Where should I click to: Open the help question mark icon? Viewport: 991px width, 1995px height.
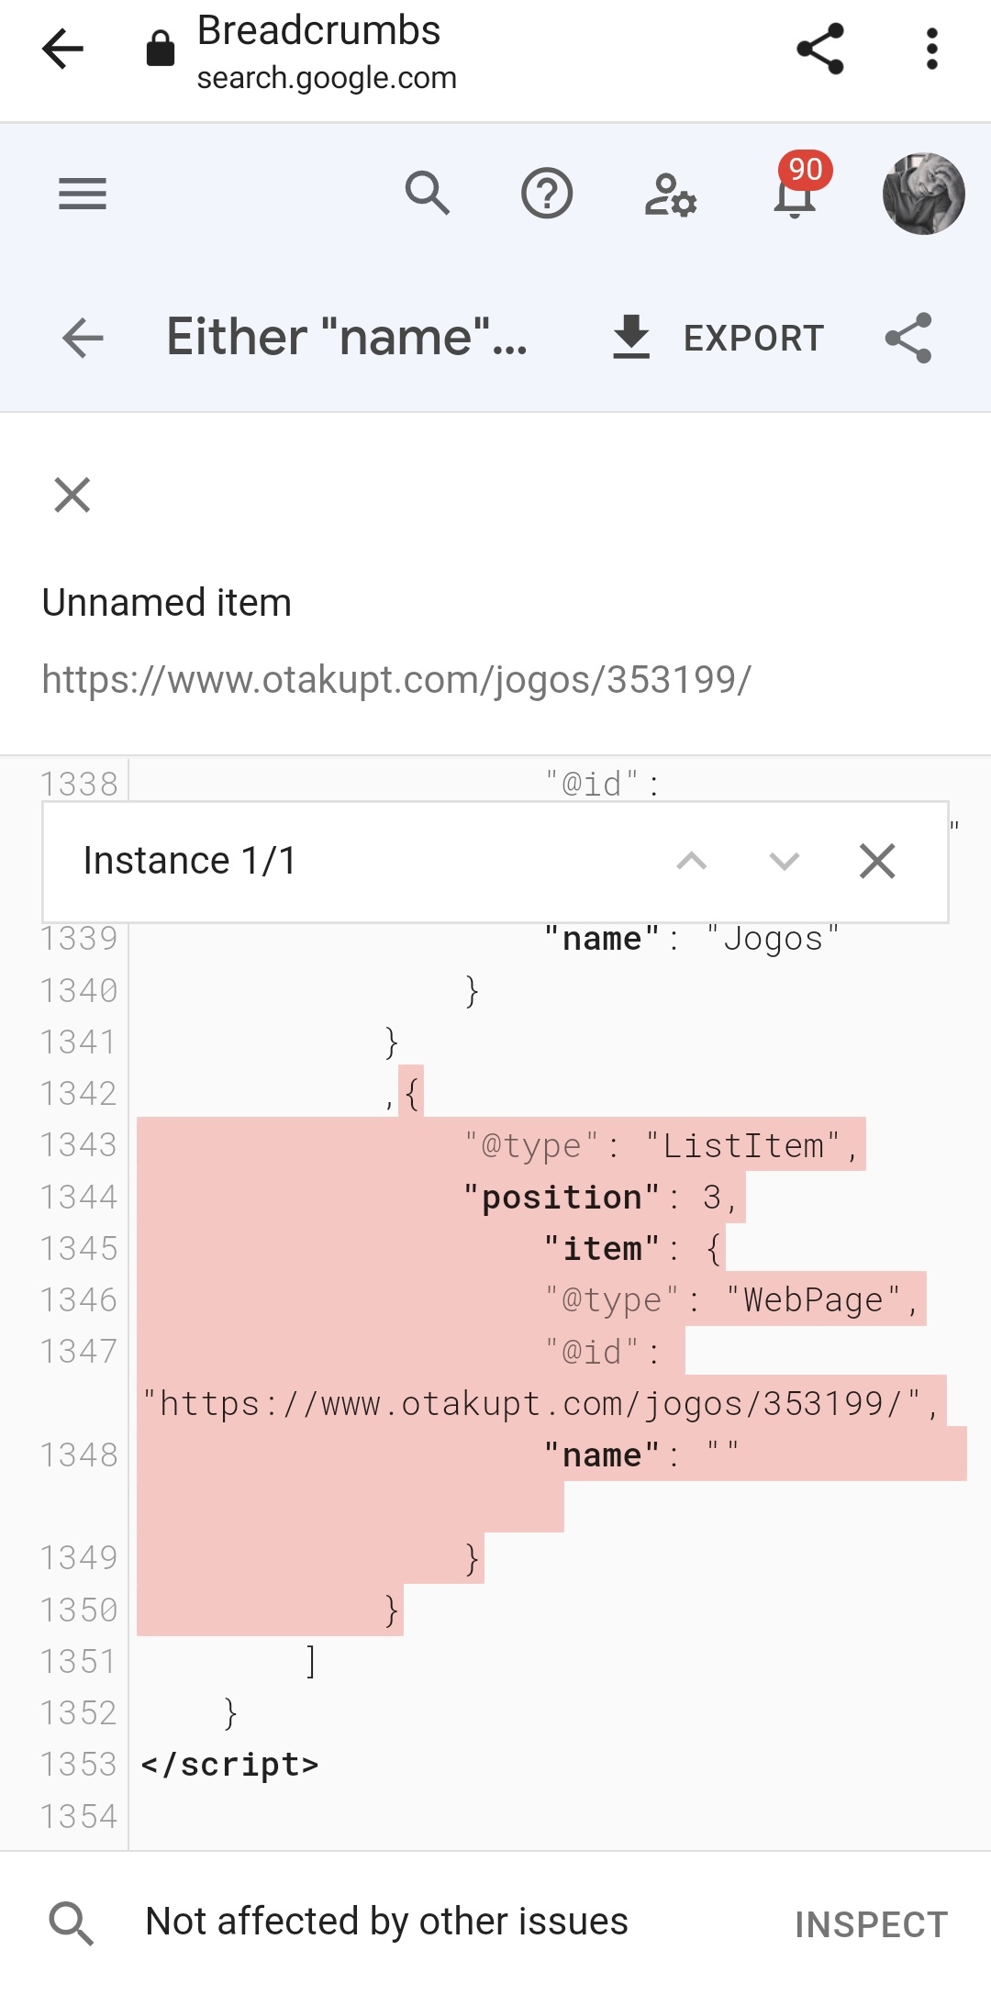pyautogui.click(x=547, y=194)
